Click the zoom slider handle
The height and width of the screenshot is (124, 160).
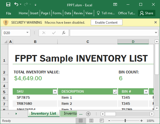tap(125, 121)
